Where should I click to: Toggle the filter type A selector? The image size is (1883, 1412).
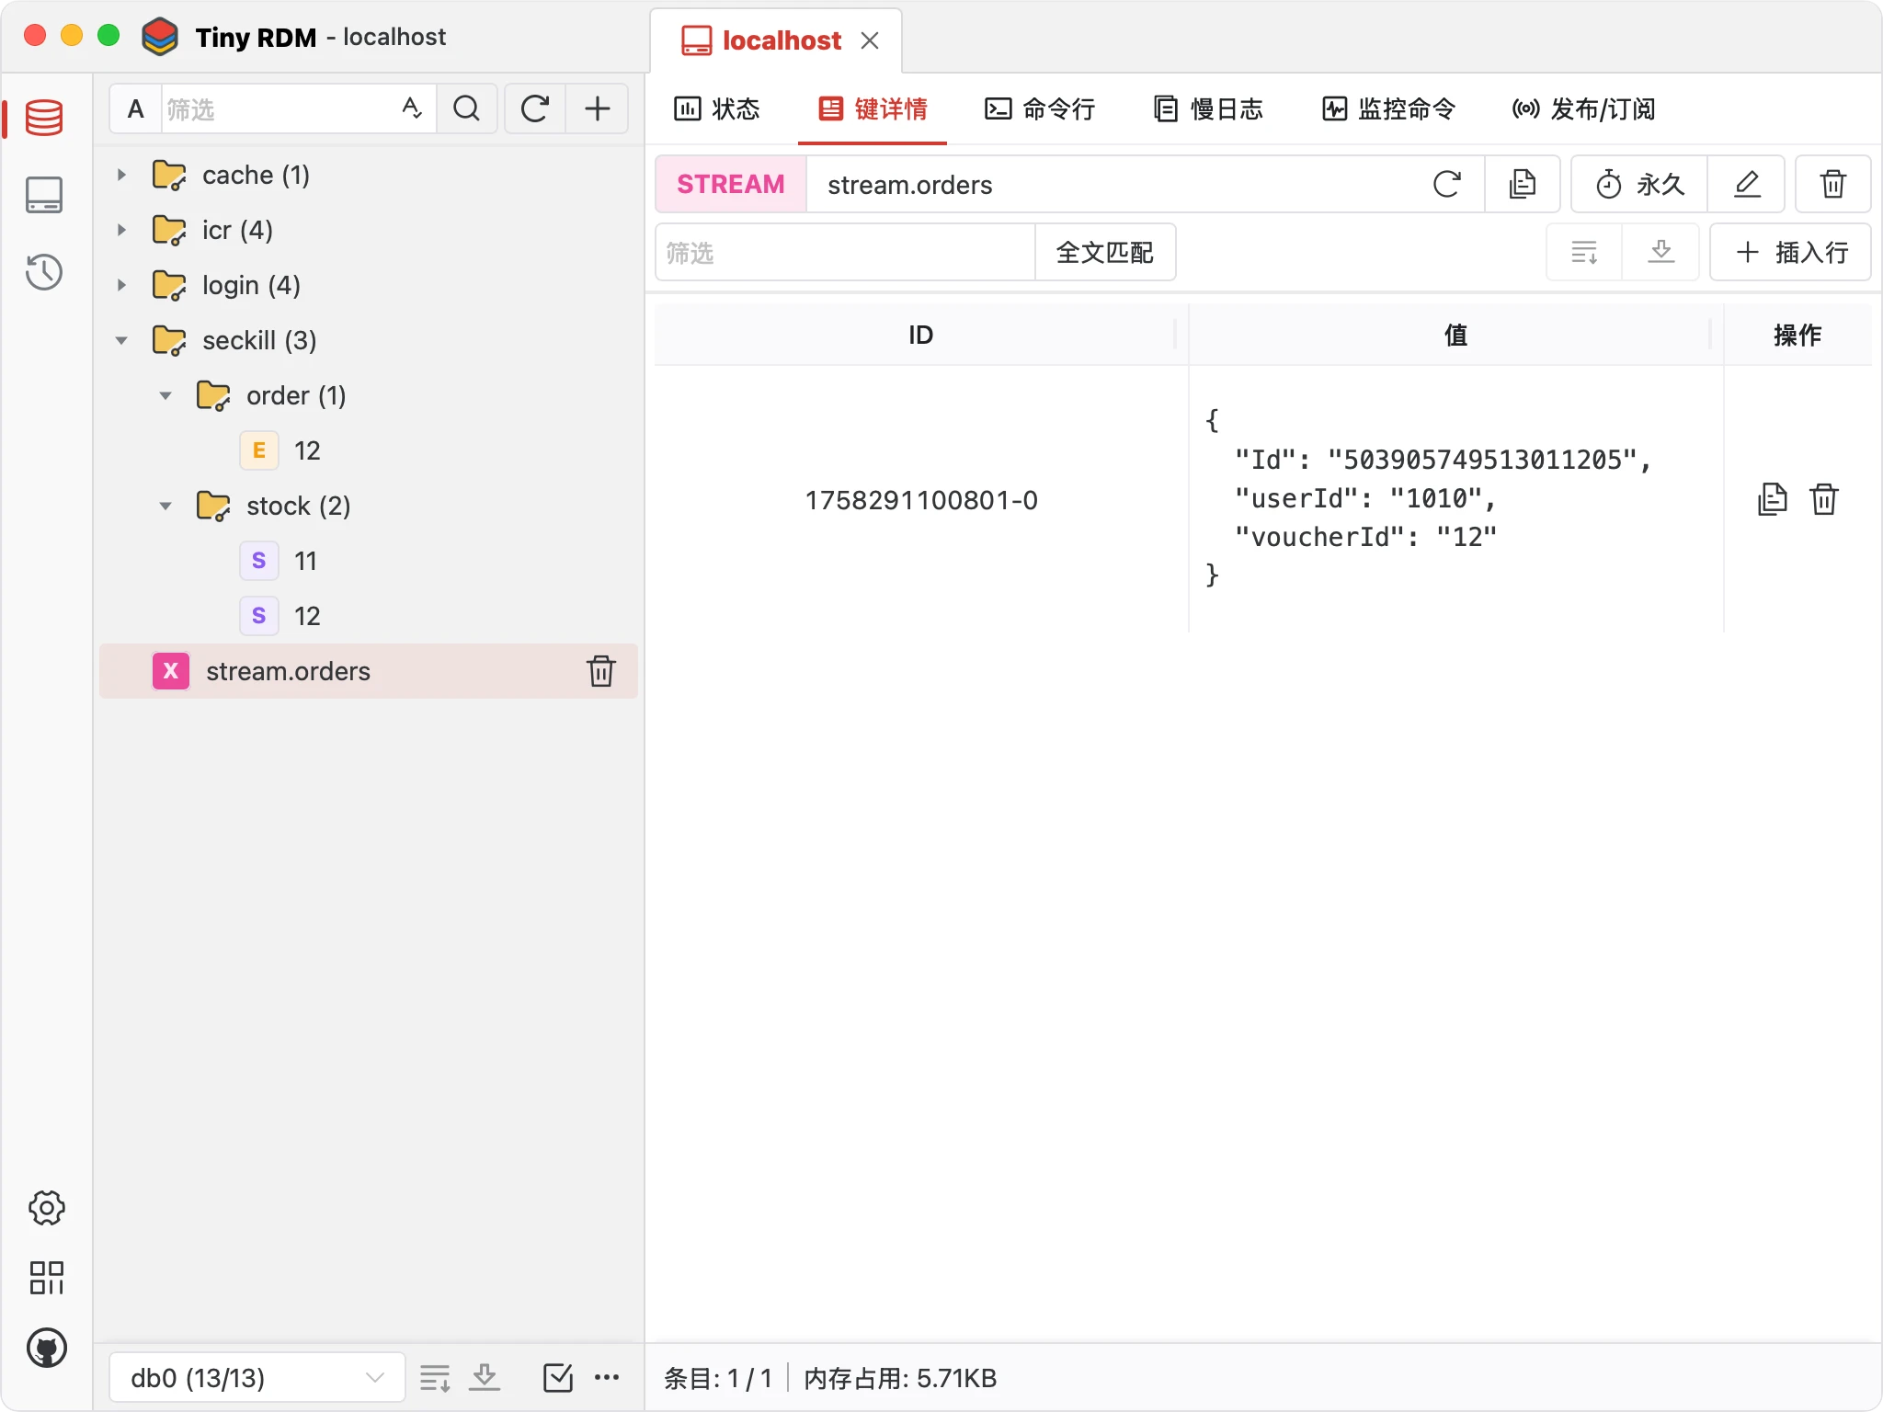click(x=136, y=109)
